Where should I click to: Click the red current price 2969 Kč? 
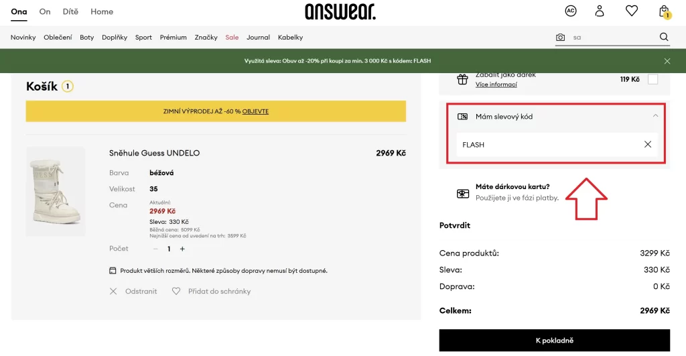point(162,211)
